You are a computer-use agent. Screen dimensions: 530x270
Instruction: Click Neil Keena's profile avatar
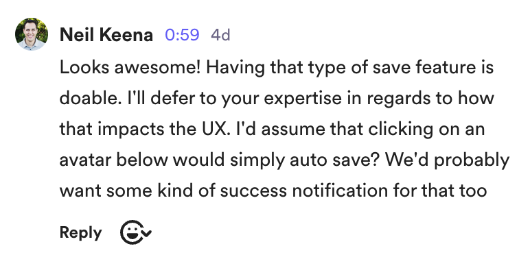pos(32,34)
